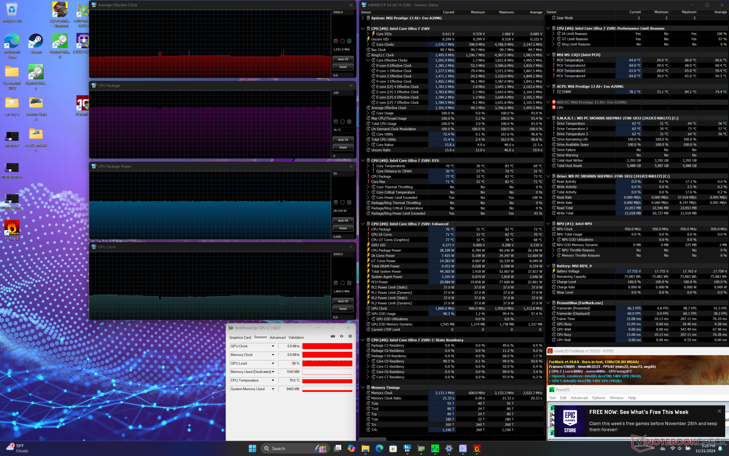This screenshot has width=729, height=456.
Task: Click the GPU-Z screenshot camera icon
Action: point(333,336)
